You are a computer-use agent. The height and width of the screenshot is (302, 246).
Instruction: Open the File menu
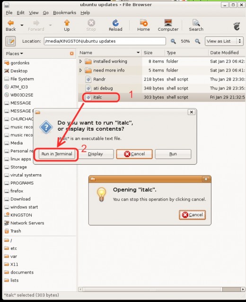9,13
